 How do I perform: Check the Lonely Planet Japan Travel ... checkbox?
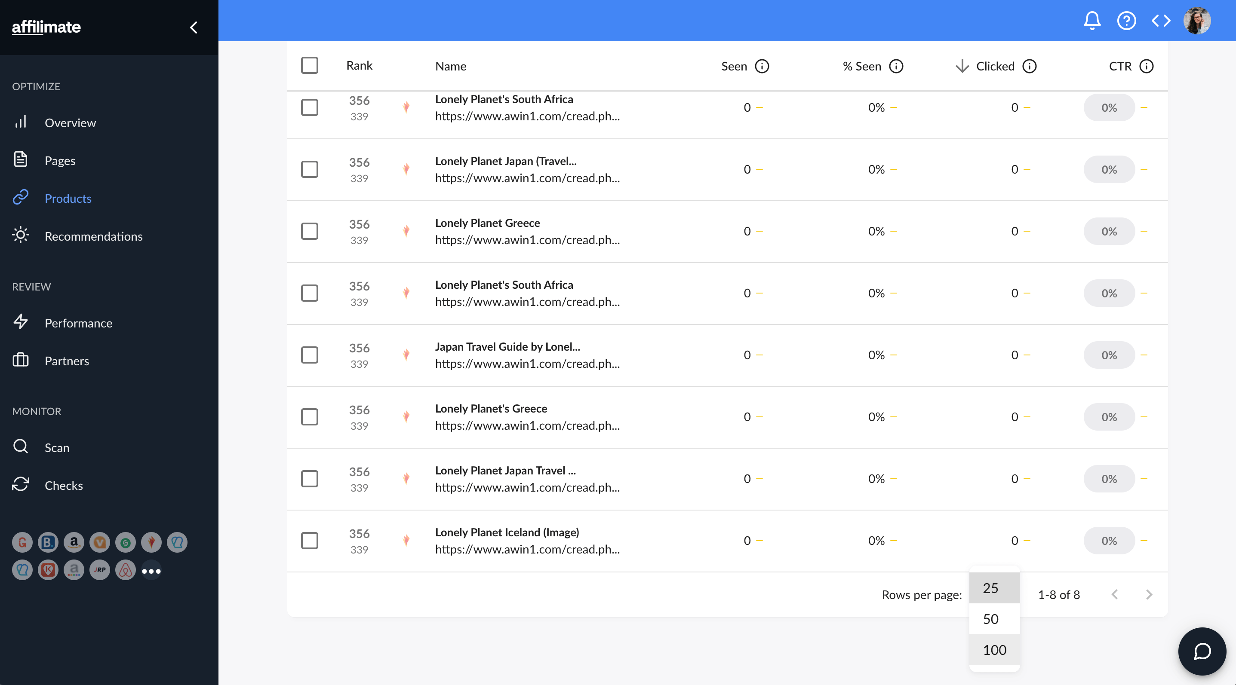tap(310, 478)
